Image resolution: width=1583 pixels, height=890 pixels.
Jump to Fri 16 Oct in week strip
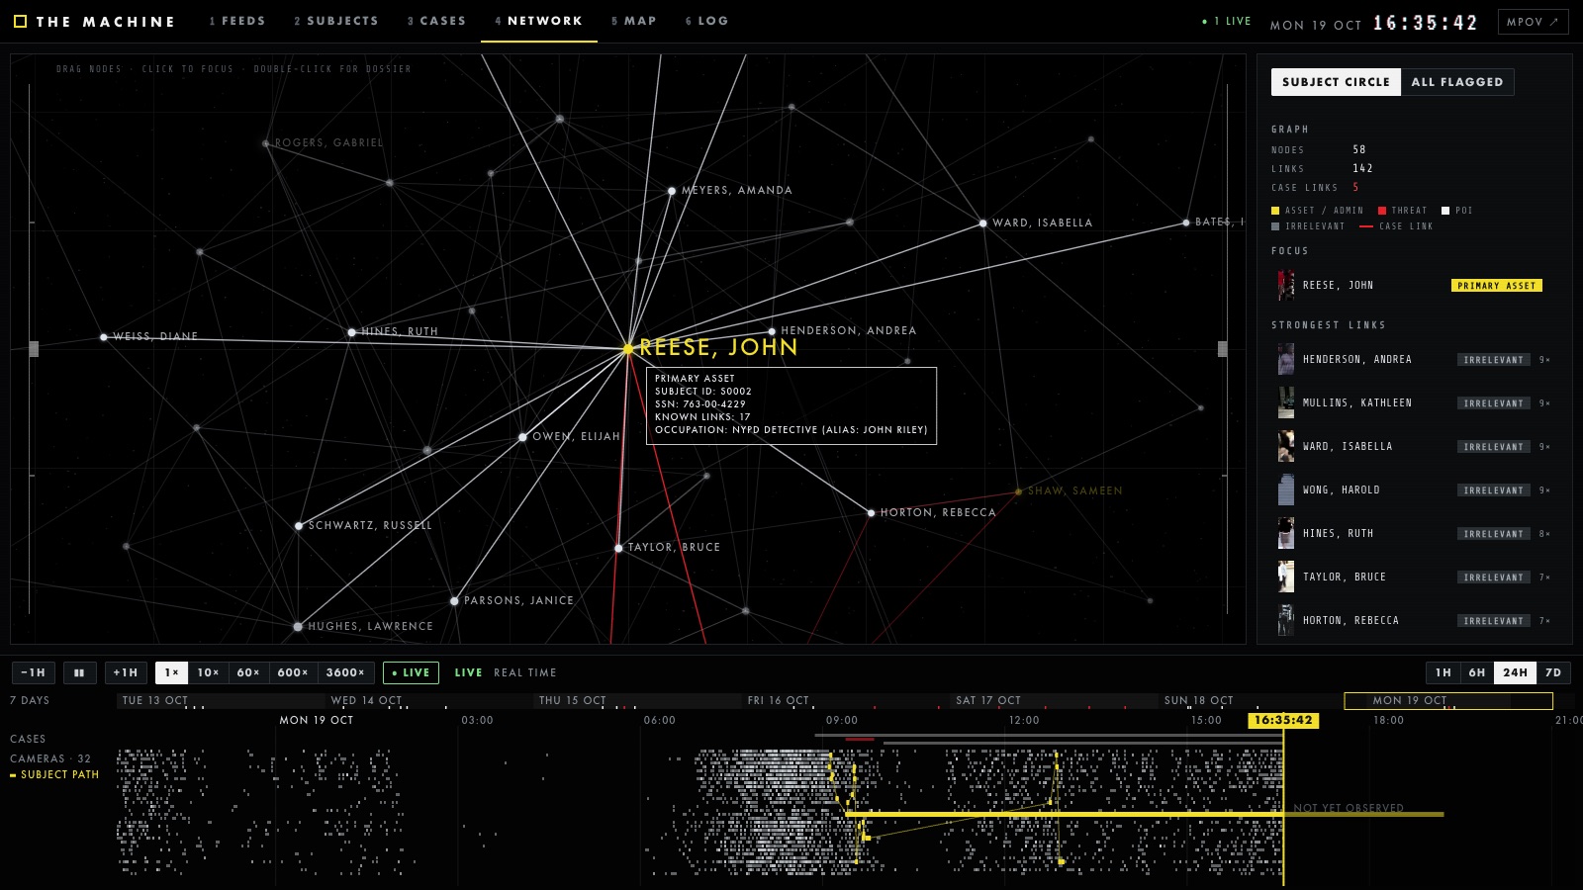tap(779, 700)
